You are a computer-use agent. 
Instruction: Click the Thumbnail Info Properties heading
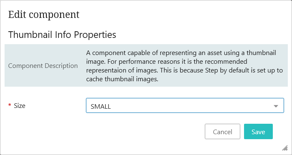click(x=62, y=35)
